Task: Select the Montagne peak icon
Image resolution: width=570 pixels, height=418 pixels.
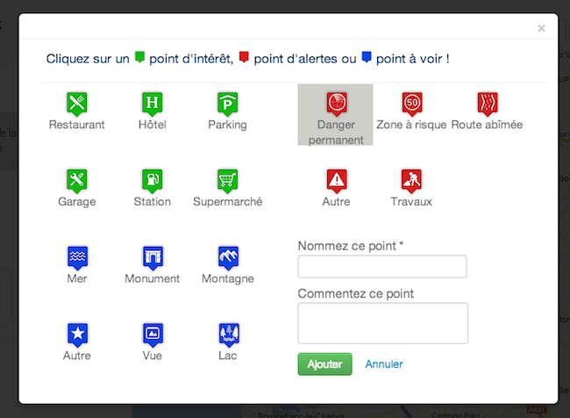Action: (228, 257)
